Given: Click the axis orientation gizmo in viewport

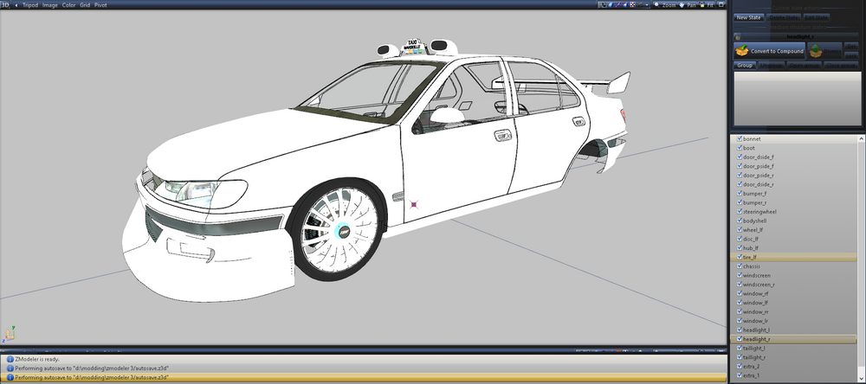Looking at the screenshot, I should (x=9, y=333).
